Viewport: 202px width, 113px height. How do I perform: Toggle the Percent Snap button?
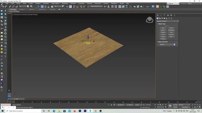click(x=81, y=7)
